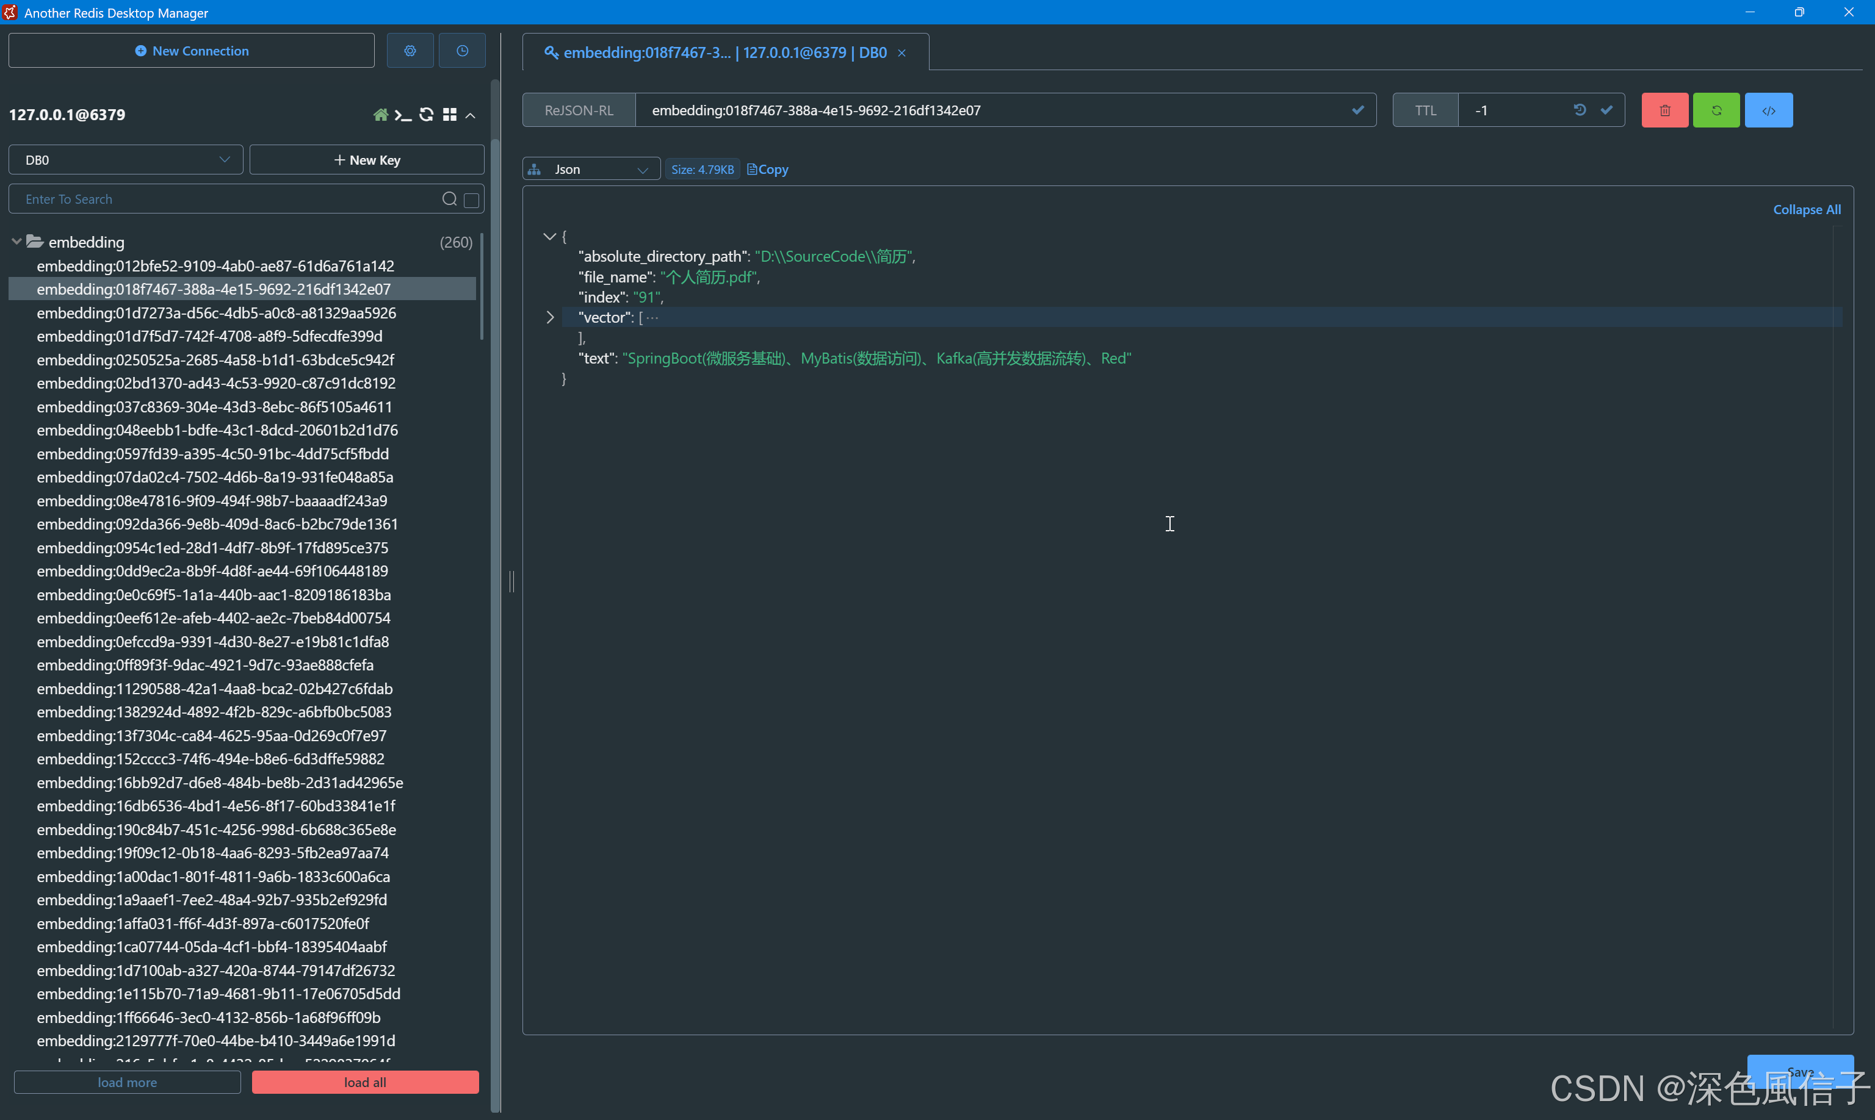Click the red delete key trash icon
Screen dimensions: 1875x1120
1664,110
